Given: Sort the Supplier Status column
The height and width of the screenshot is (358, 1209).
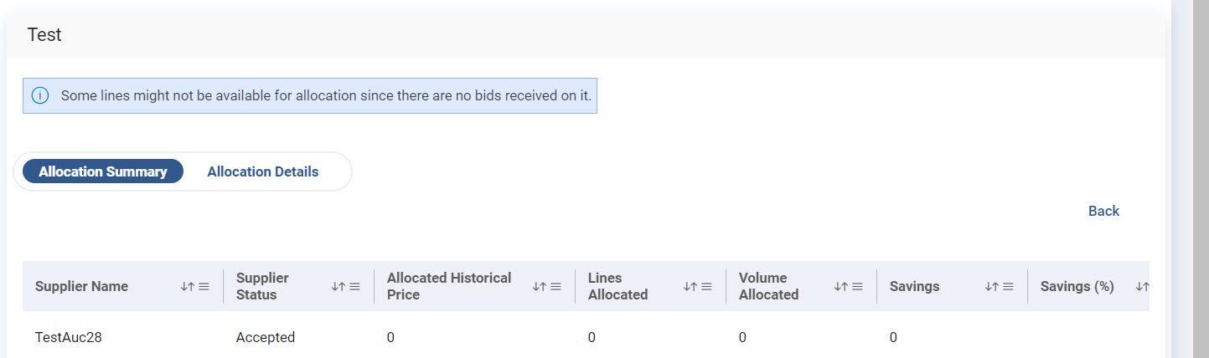Looking at the screenshot, I should click(x=338, y=287).
